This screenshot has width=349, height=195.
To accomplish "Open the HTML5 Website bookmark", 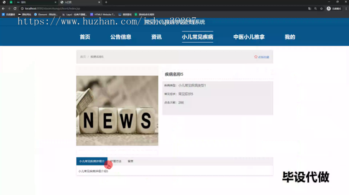I will coord(103,14).
